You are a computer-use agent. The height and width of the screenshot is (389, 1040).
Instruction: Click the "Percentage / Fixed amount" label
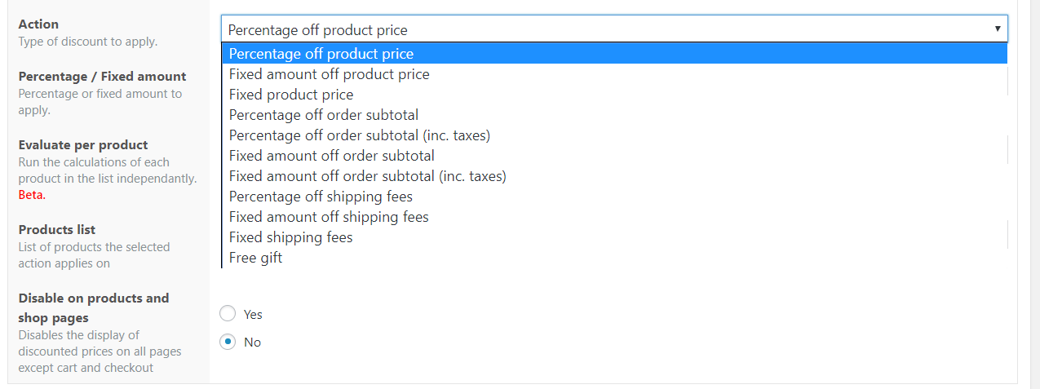click(102, 77)
